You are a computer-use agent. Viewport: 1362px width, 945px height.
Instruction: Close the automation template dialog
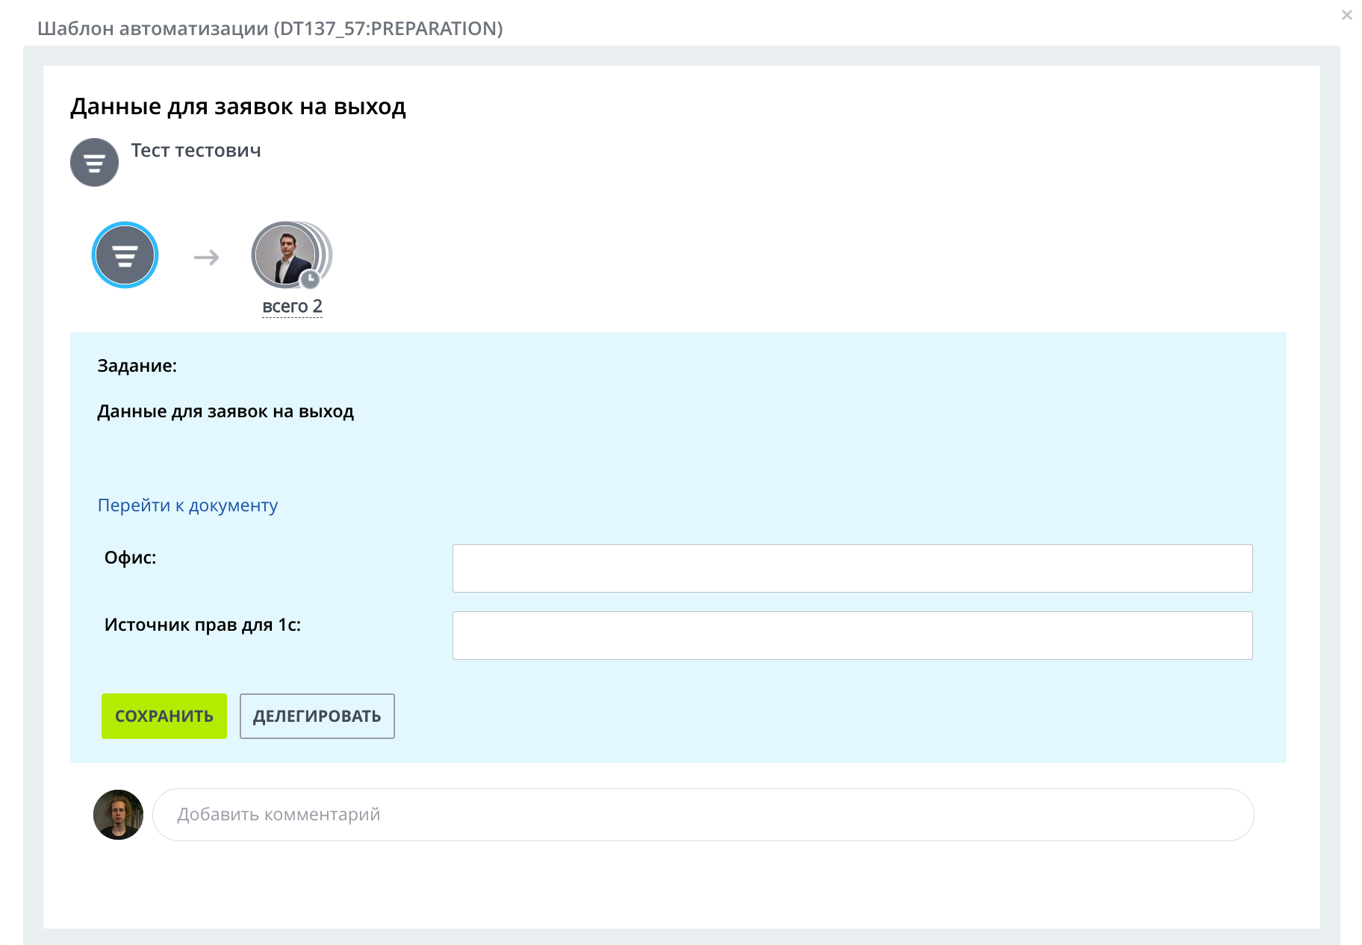1346,15
